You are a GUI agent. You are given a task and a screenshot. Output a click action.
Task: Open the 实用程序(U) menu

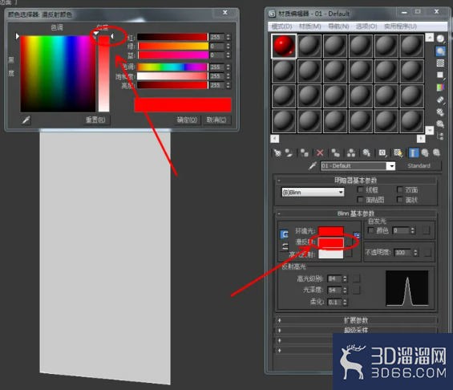(400, 26)
